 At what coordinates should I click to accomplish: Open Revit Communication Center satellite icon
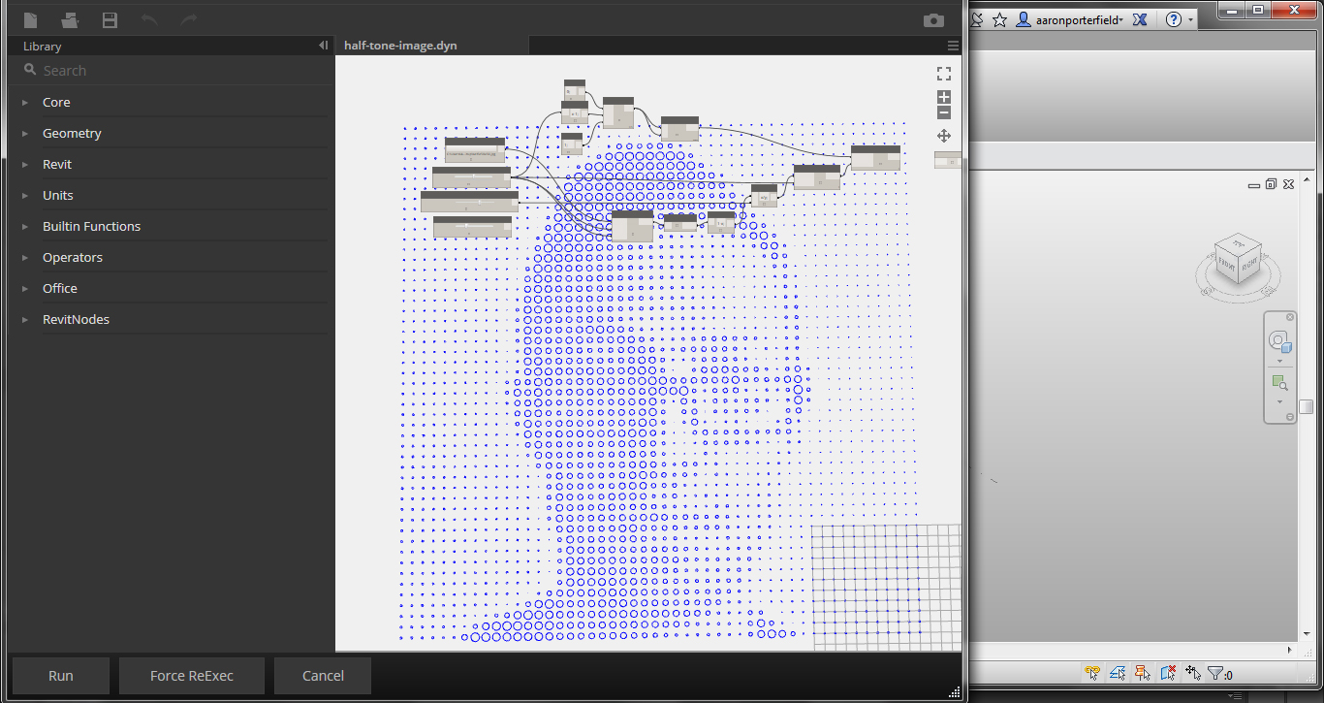pos(977,19)
